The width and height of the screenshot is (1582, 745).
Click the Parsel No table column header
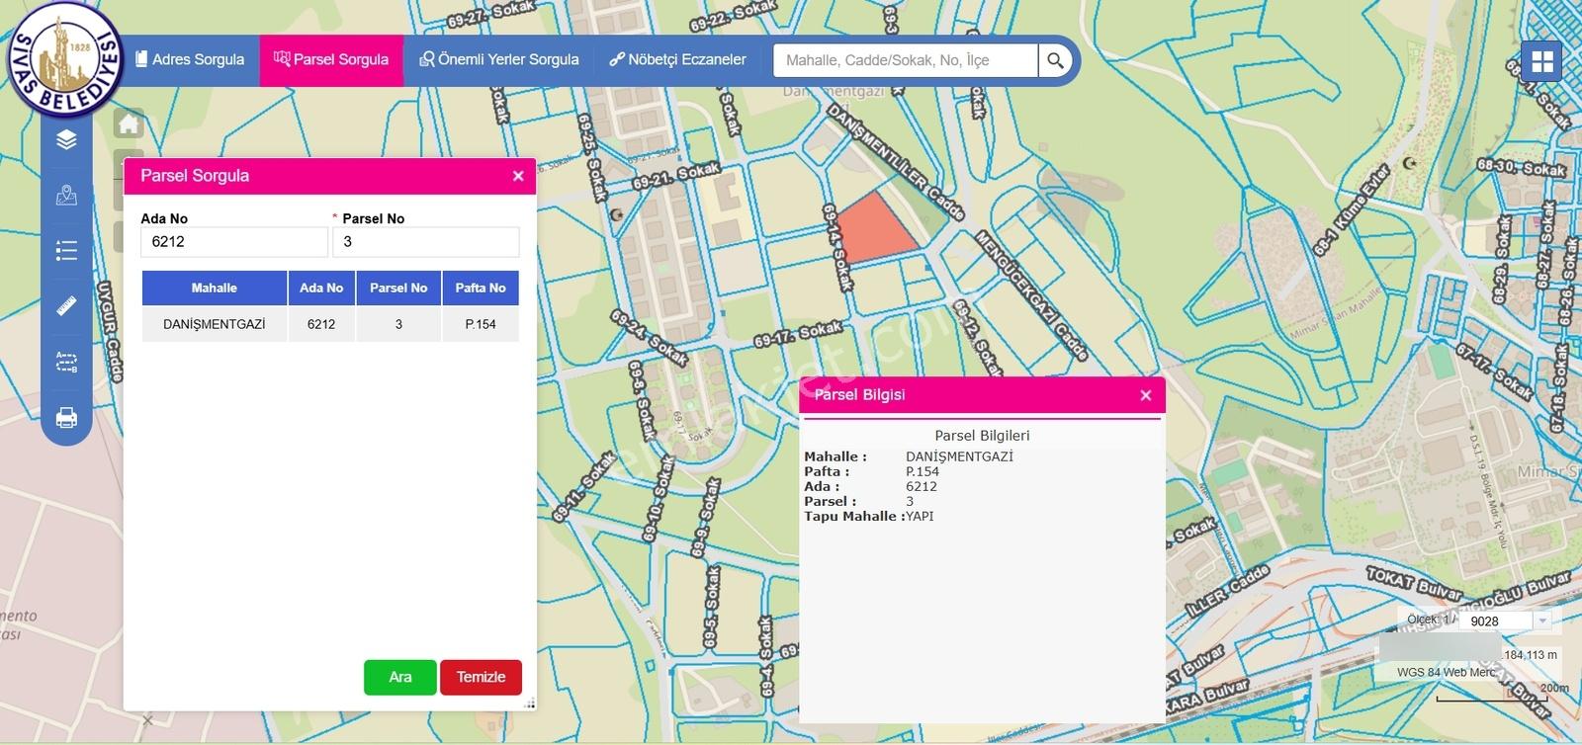(x=398, y=288)
